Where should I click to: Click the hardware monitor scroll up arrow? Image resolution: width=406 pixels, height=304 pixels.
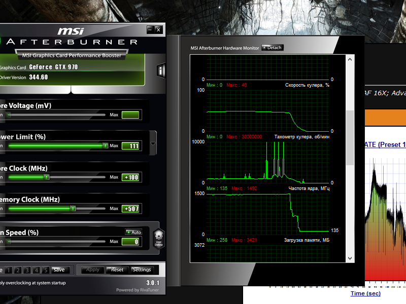tap(350, 59)
